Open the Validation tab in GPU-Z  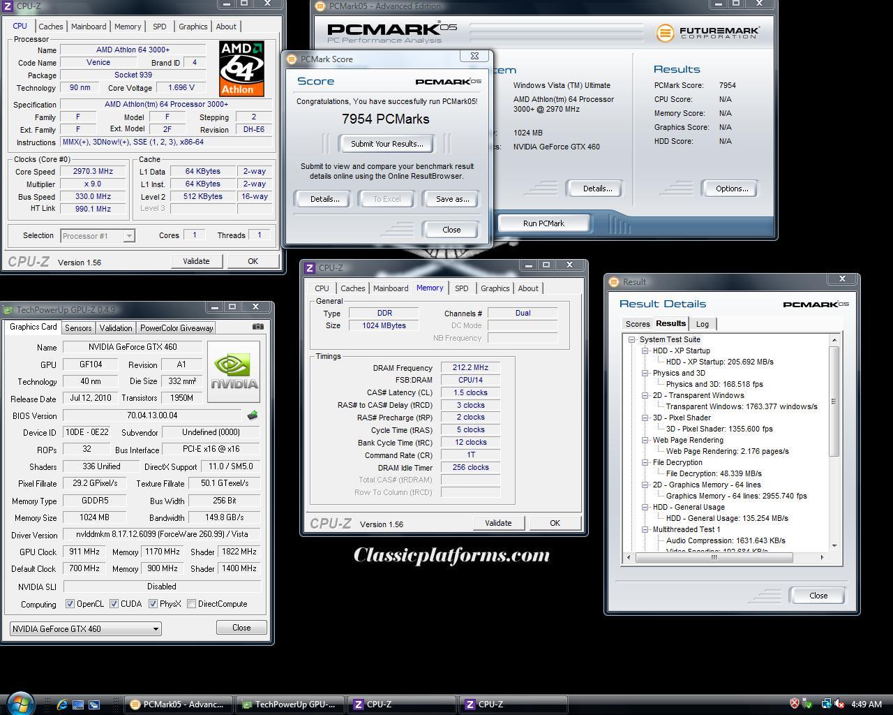click(x=116, y=327)
